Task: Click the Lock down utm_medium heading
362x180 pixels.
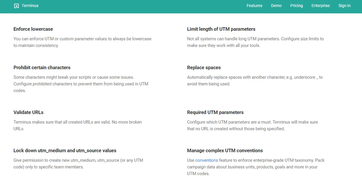Action: point(65,150)
